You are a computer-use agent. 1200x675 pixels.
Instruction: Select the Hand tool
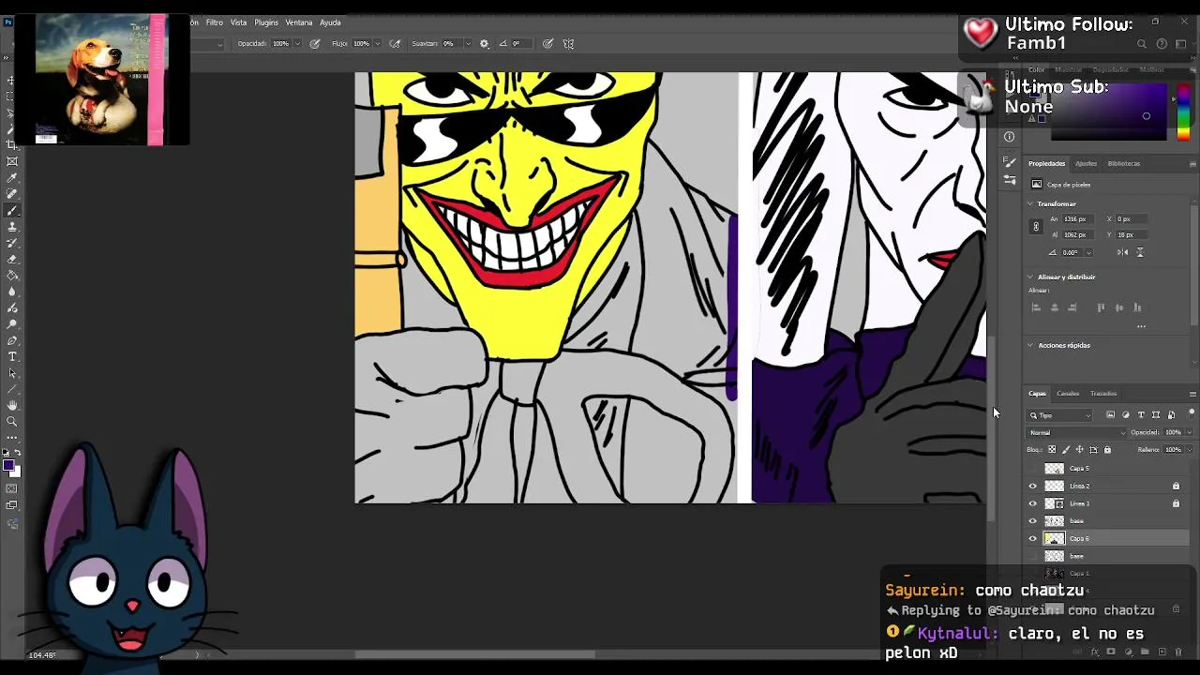click(x=12, y=405)
